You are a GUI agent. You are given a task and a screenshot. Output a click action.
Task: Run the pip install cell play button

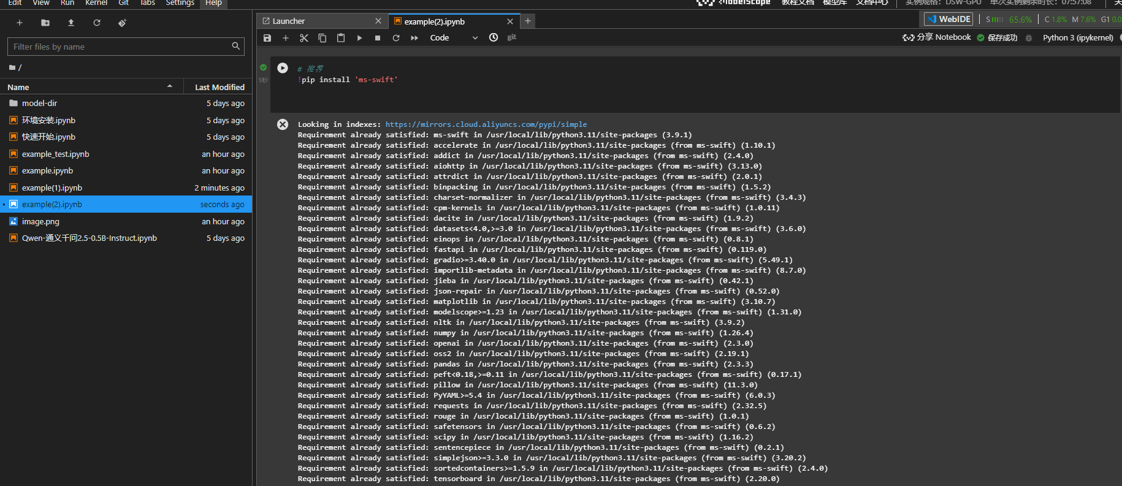(283, 68)
